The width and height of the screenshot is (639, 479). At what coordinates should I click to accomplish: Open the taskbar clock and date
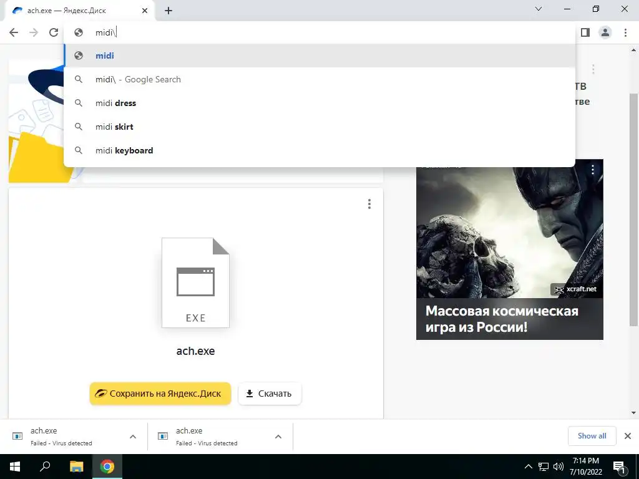pyautogui.click(x=585, y=467)
